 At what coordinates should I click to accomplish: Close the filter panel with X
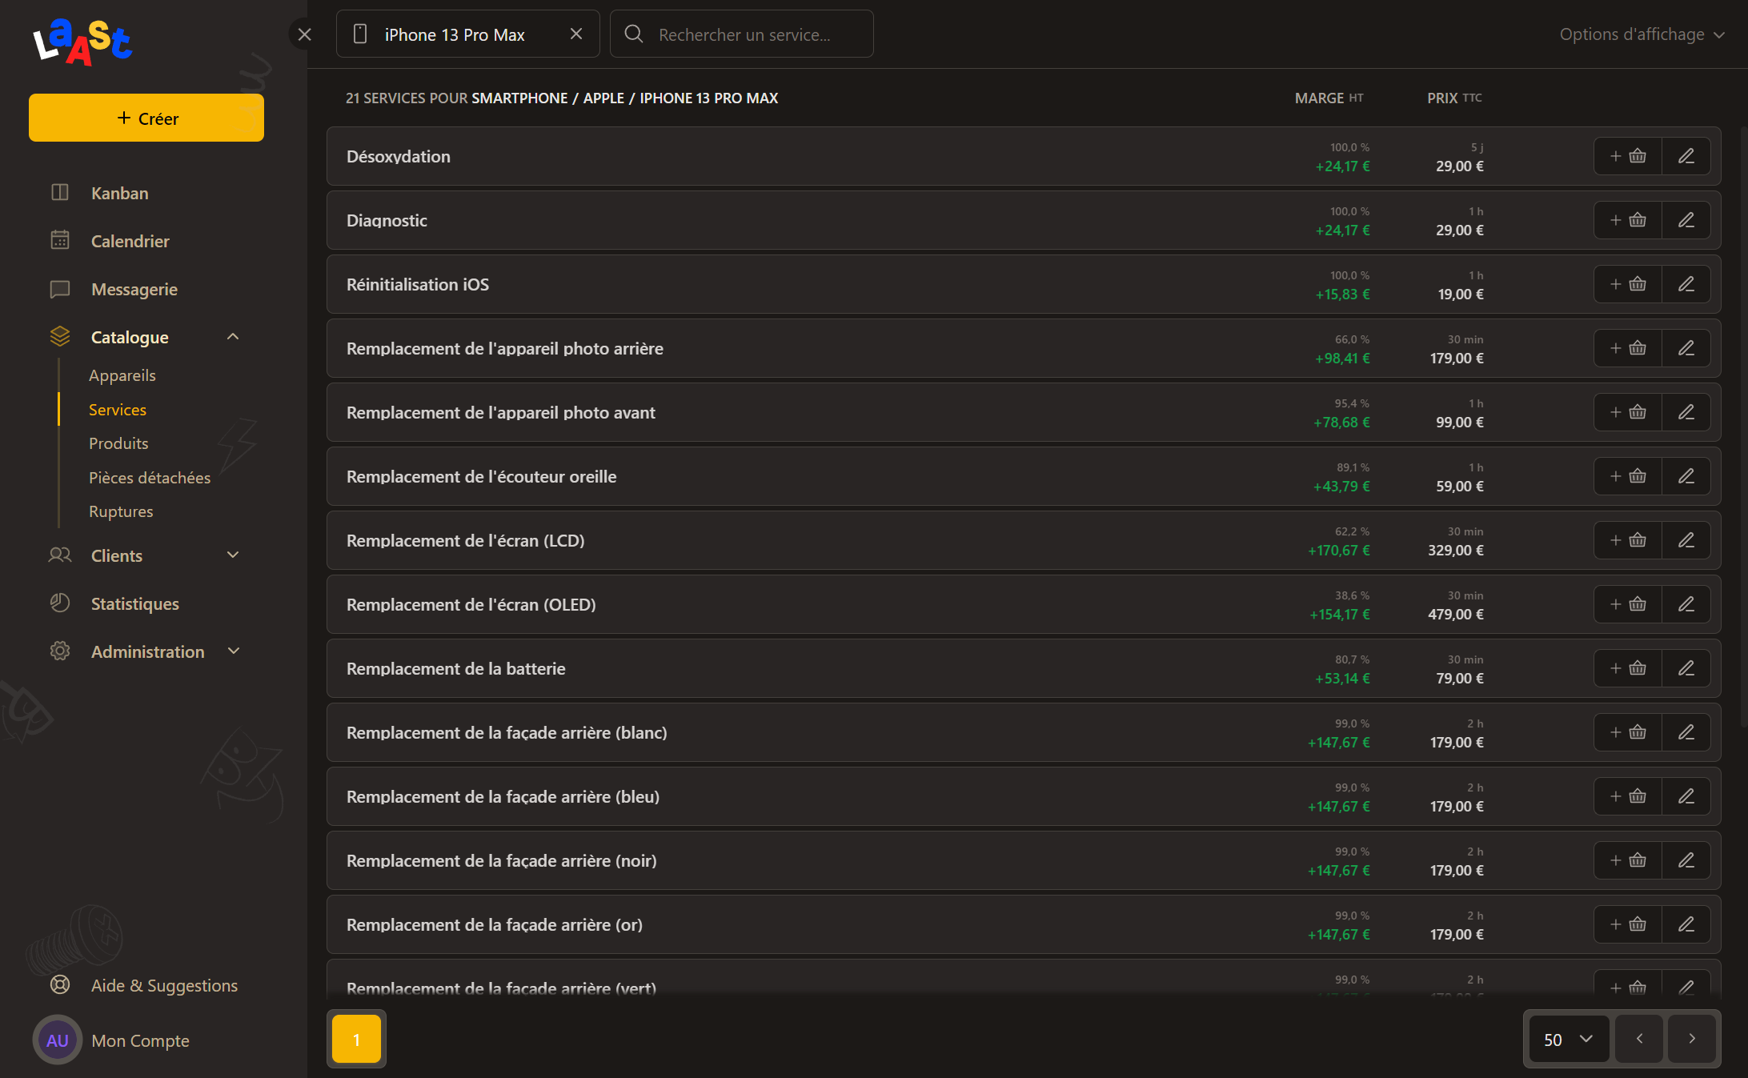(x=304, y=34)
